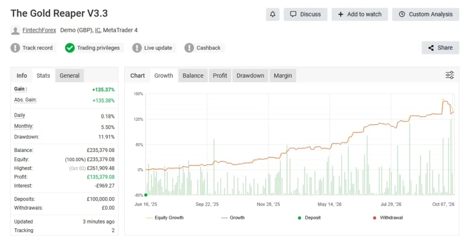The image size is (466, 243).
Task: Click the Tracking count 2
Action: (x=113, y=231)
